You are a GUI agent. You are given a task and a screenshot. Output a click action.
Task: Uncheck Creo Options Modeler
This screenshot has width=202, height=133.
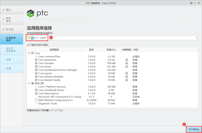pos(36,77)
